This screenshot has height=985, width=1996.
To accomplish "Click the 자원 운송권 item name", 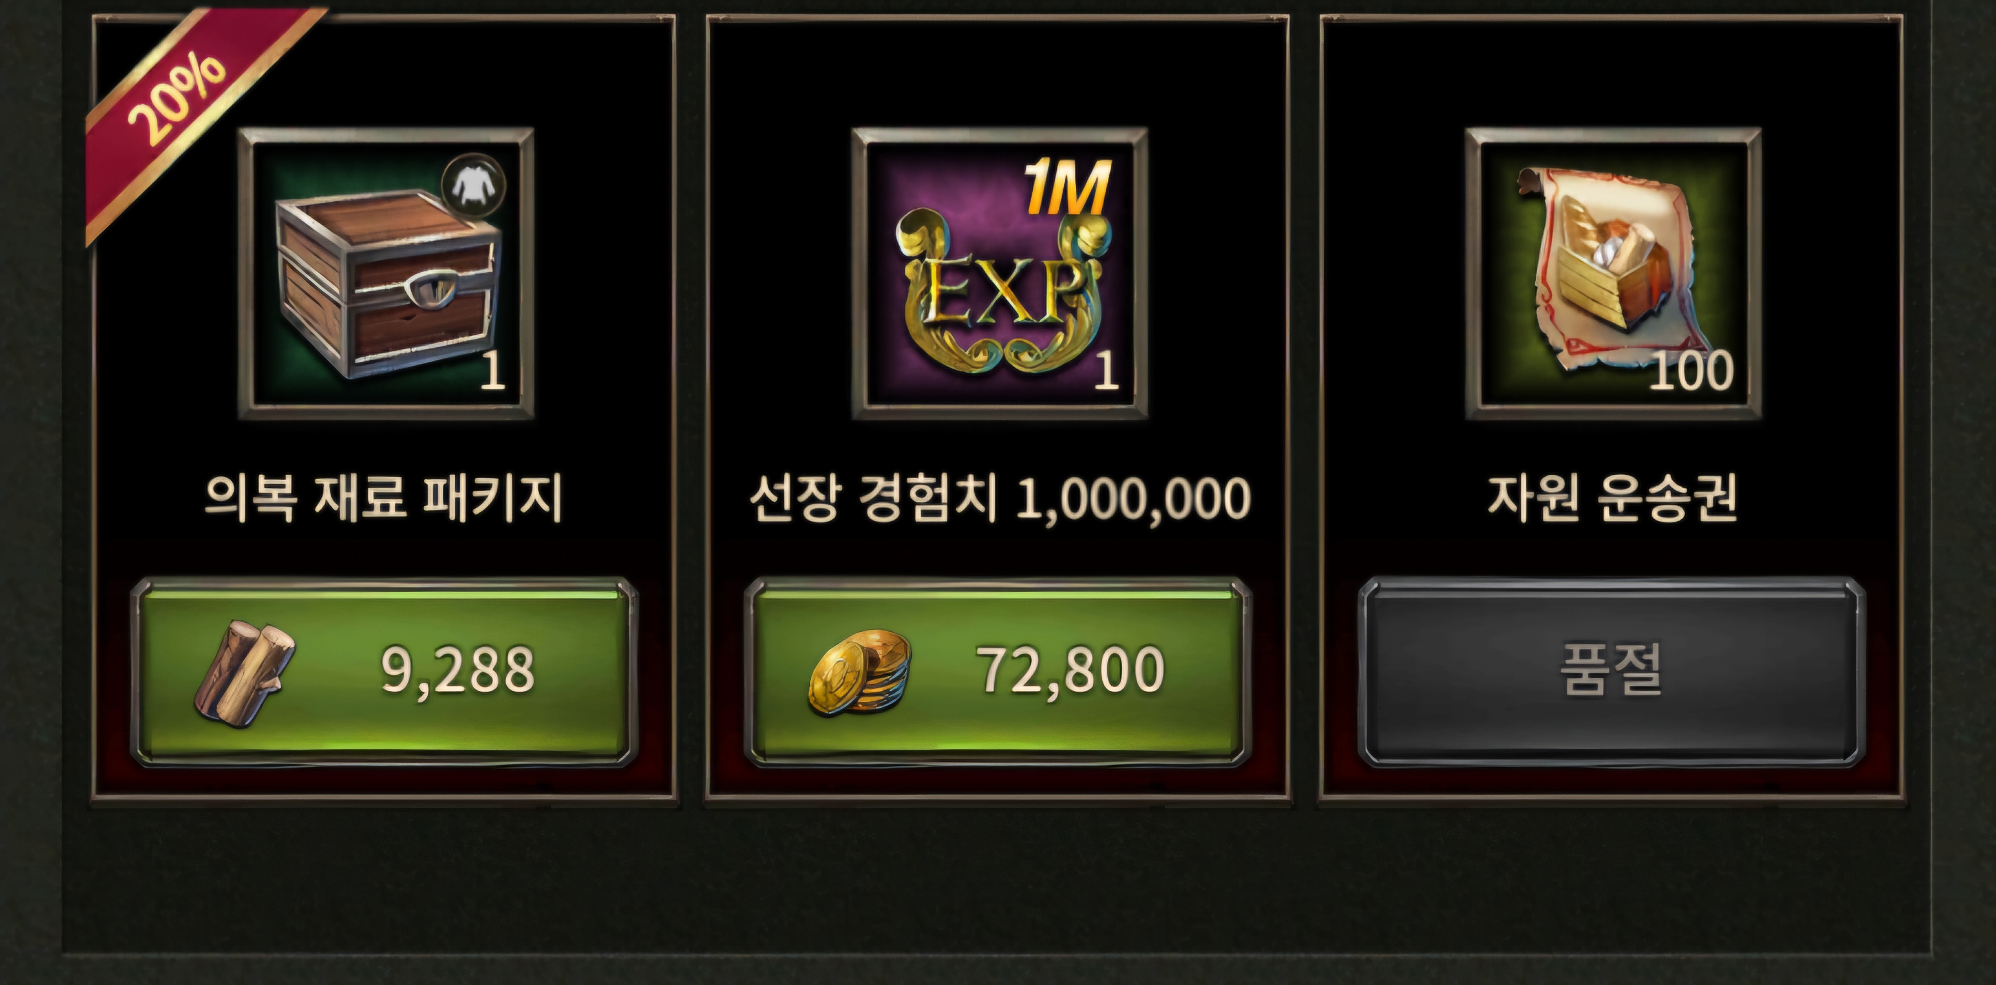I will tap(1612, 499).
